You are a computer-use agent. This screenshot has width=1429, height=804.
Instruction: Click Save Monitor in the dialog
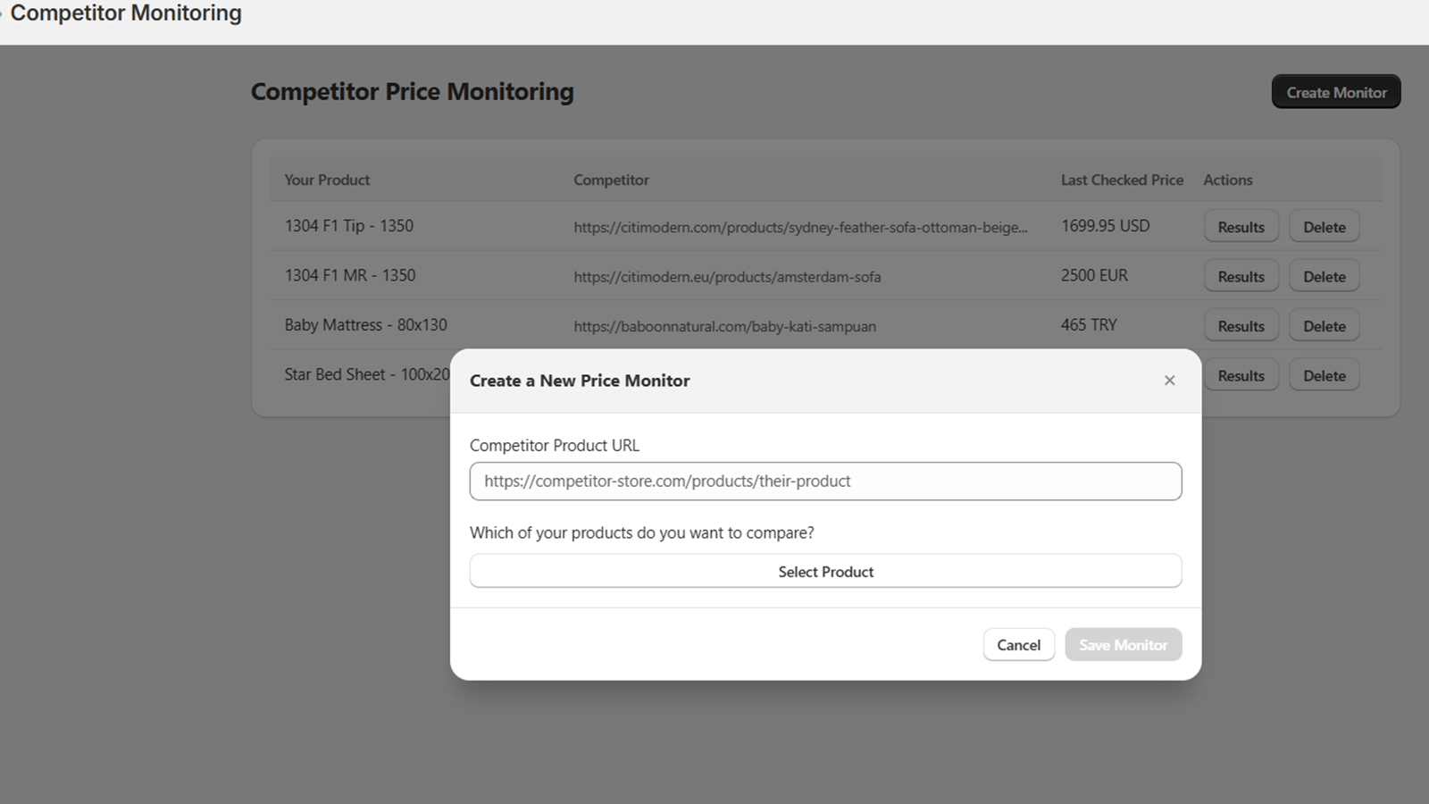click(1123, 644)
